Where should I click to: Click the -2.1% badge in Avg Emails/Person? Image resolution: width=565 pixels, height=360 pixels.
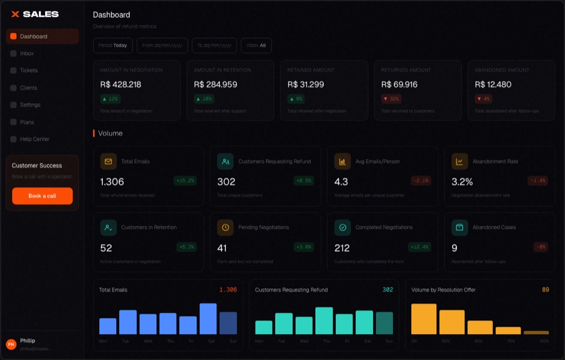click(421, 181)
